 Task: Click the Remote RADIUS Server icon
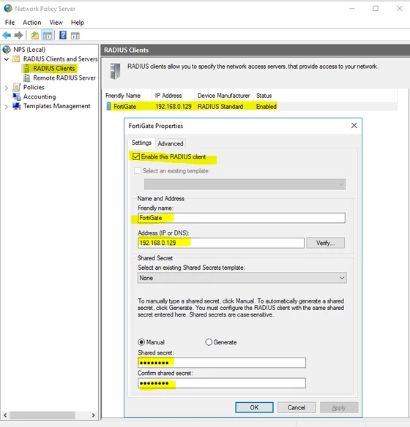pos(26,78)
